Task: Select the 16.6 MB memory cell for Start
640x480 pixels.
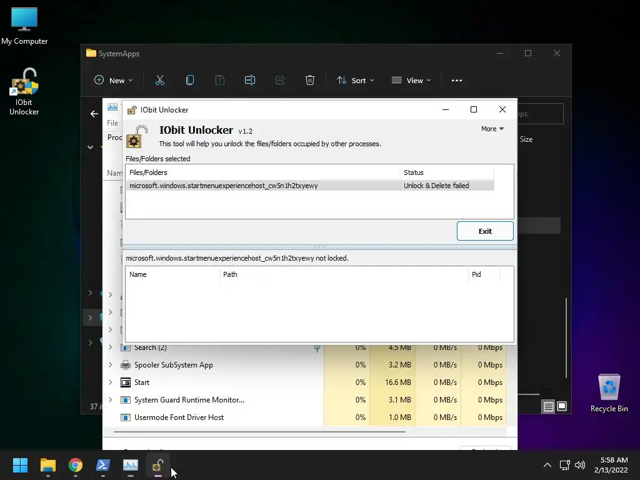Action: 392,382
